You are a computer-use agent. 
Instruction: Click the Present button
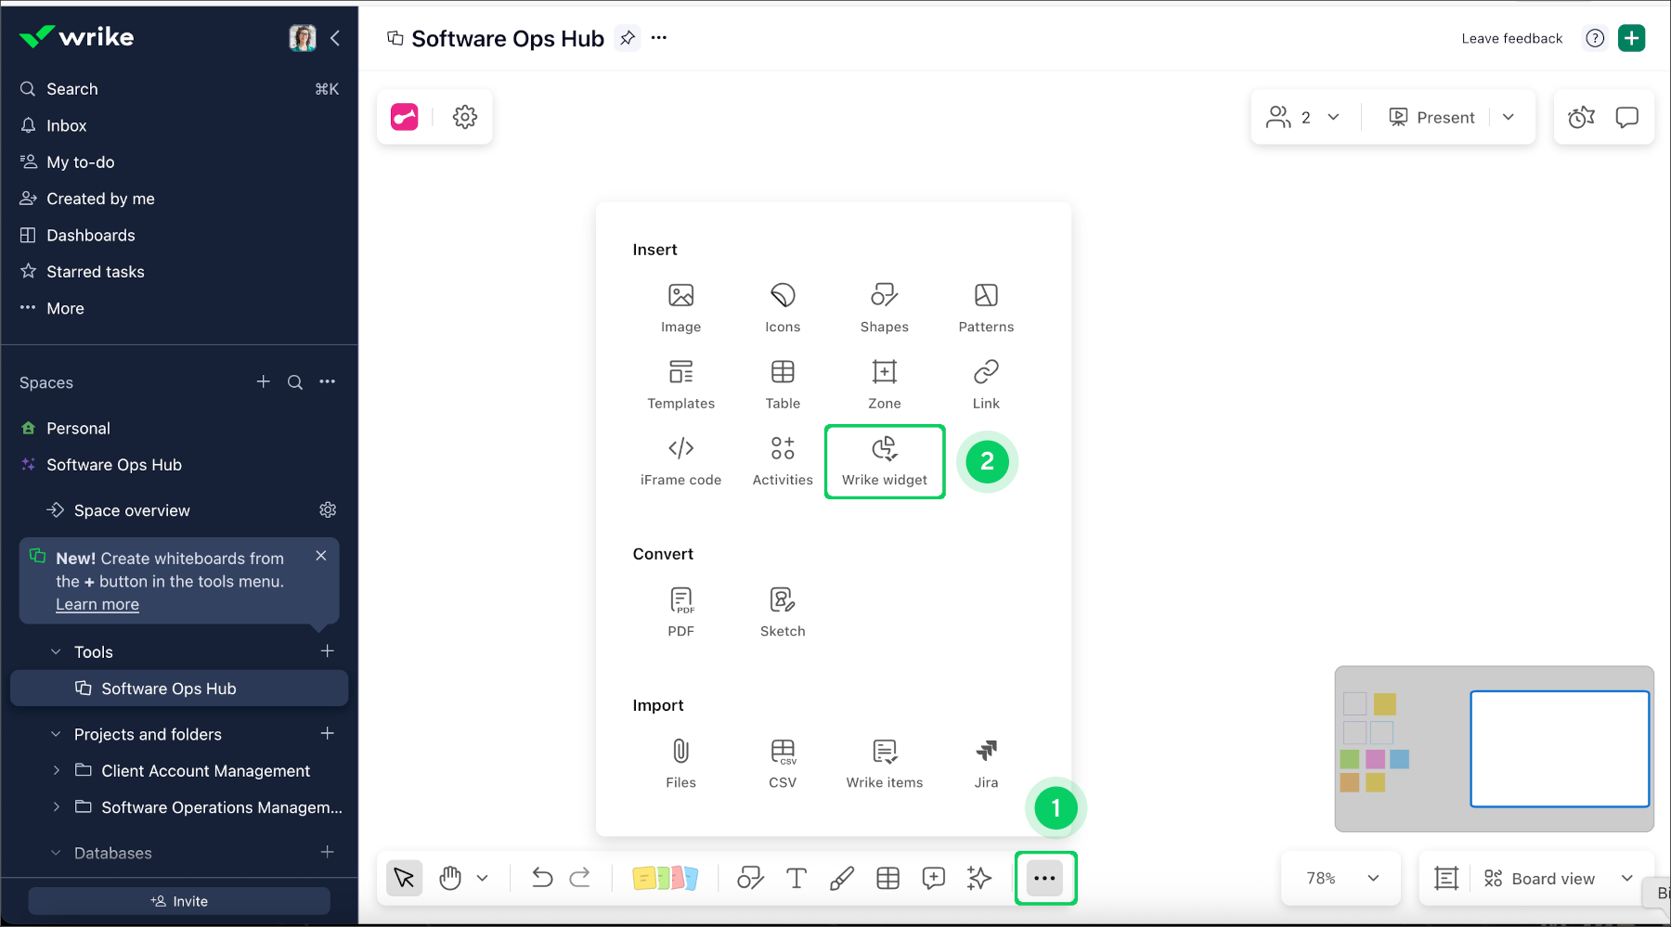click(1431, 117)
